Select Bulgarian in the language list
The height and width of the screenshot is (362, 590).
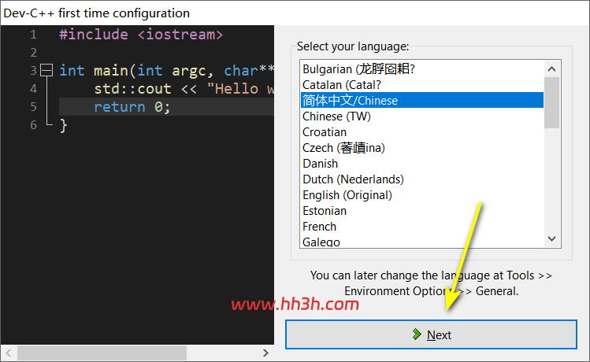(x=421, y=69)
